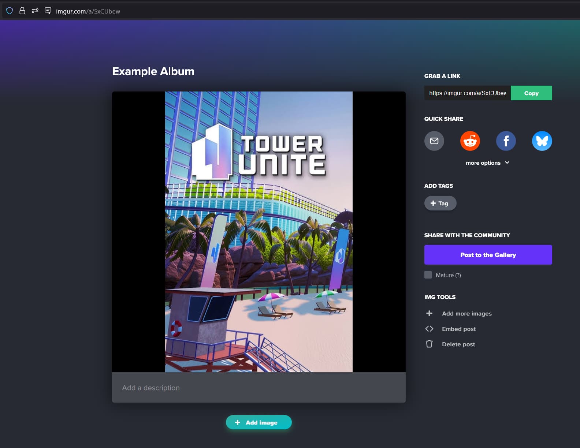This screenshot has height=448, width=580.
Task: Share the album to Bluesky
Action: (x=542, y=141)
